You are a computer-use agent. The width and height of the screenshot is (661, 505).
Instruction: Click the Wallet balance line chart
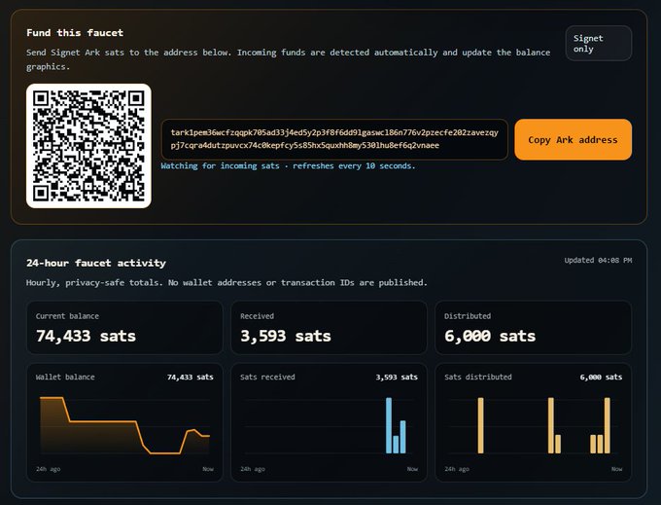pos(124,425)
